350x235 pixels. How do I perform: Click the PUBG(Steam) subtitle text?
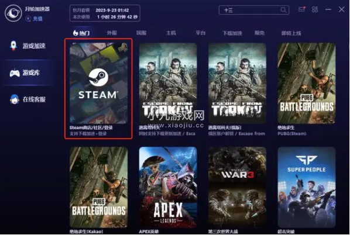(292, 133)
